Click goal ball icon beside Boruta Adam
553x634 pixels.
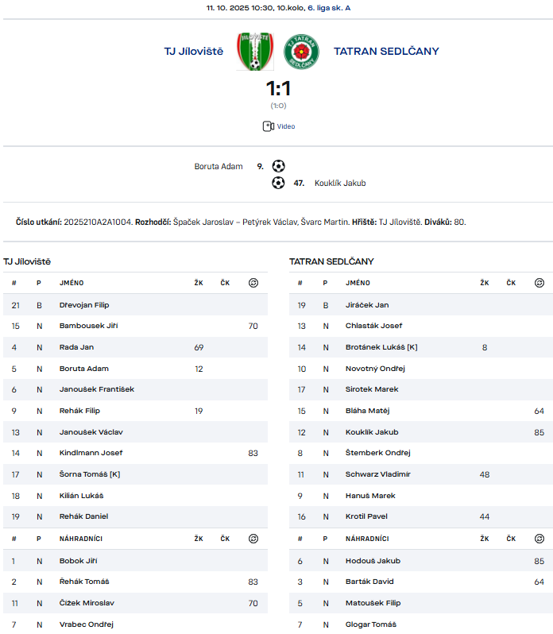(278, 166)
